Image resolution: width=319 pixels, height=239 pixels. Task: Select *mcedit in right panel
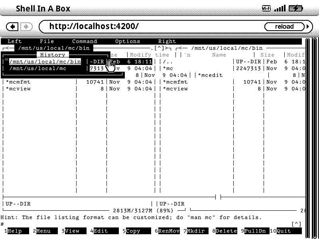(211, 75)
